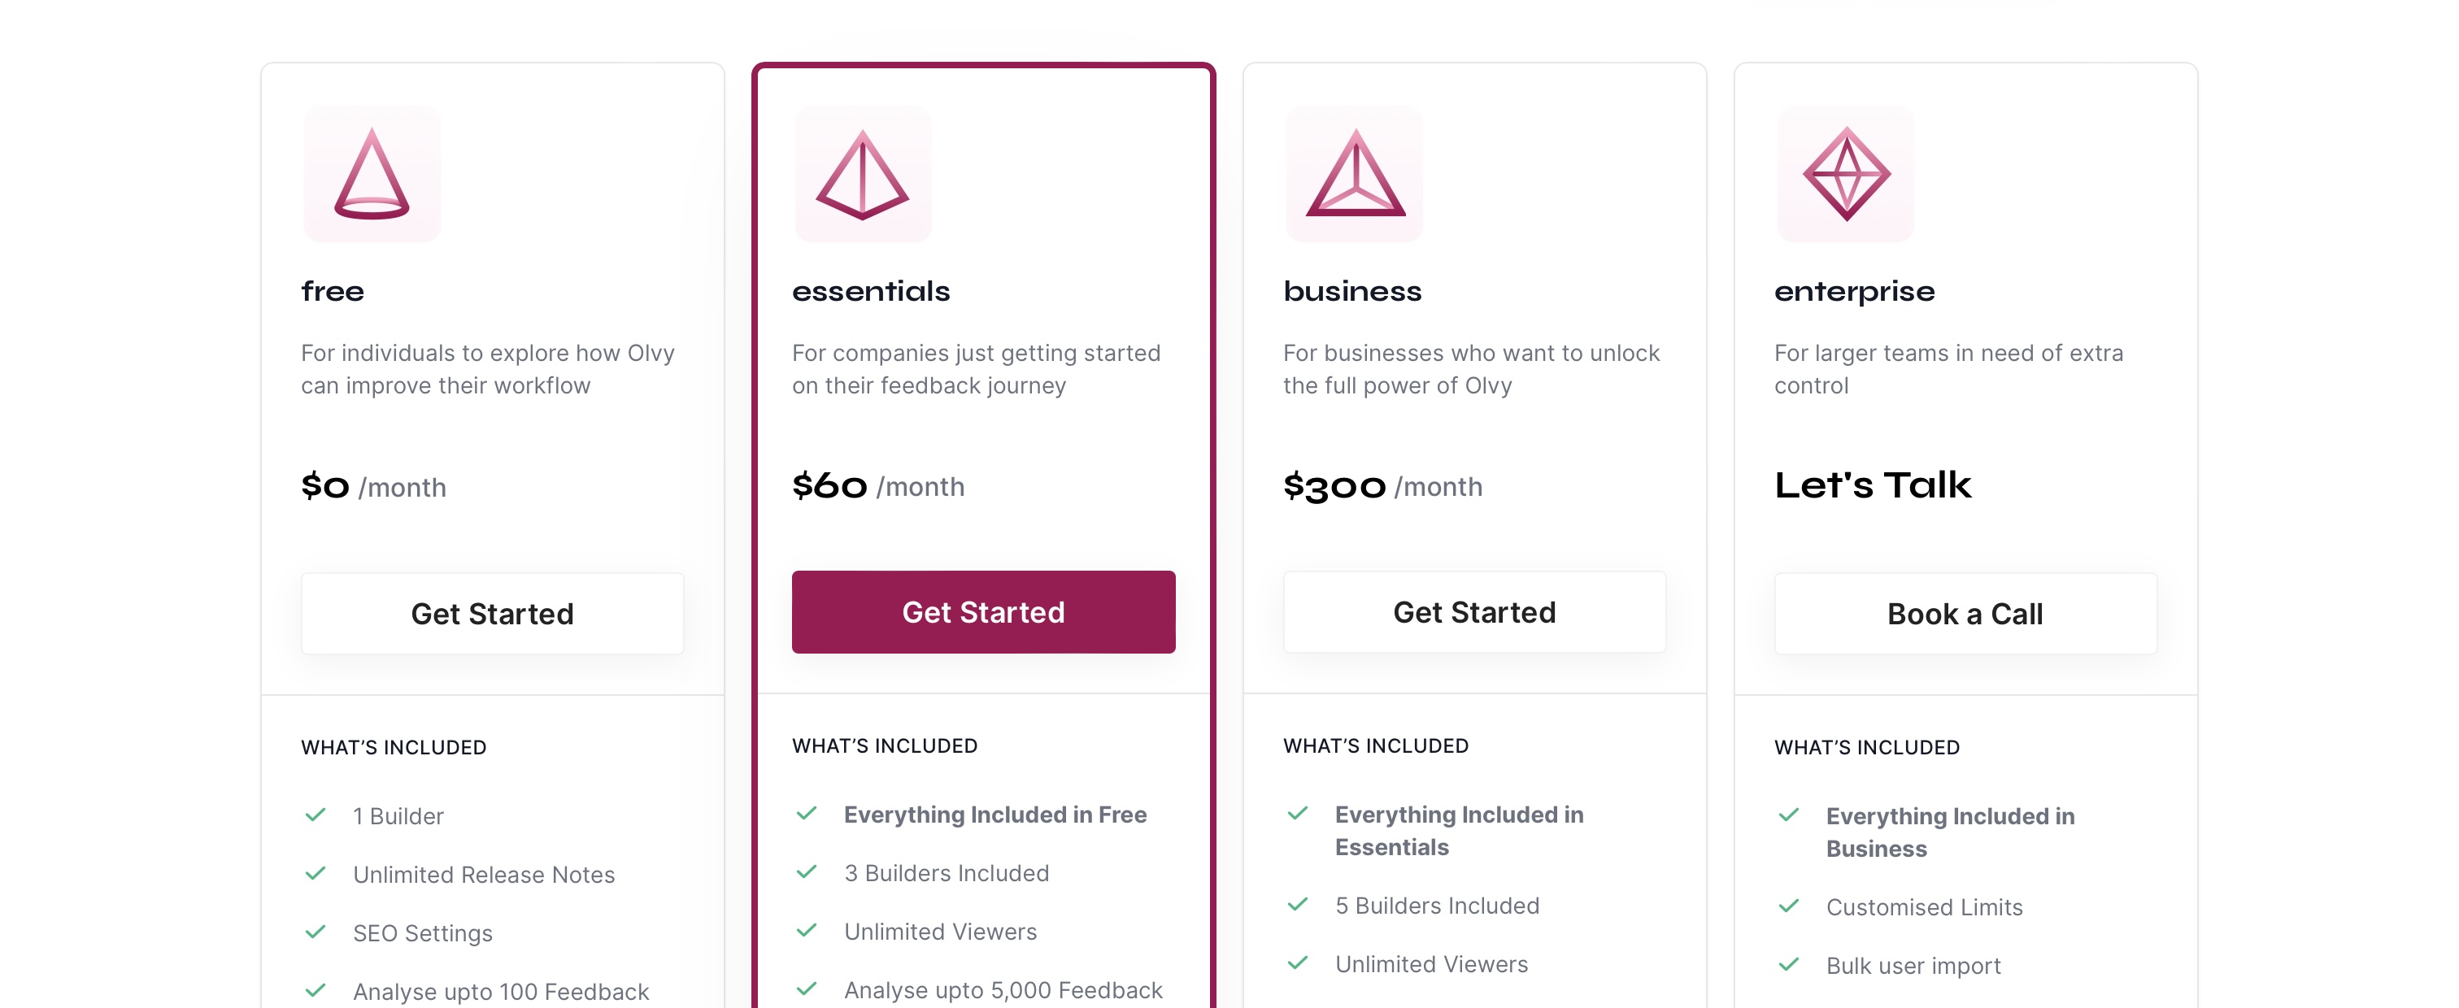Click the tetrahedron icon for the business plan

tap(1354, 174)
